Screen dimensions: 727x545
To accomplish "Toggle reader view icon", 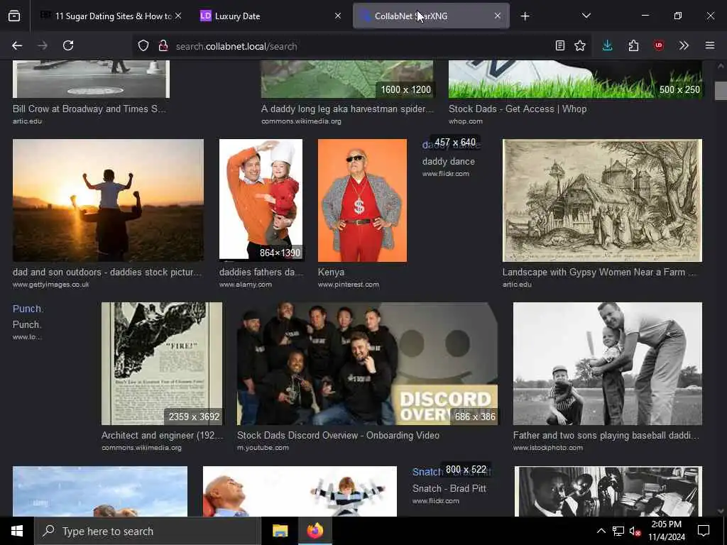I will click(560, 45).
